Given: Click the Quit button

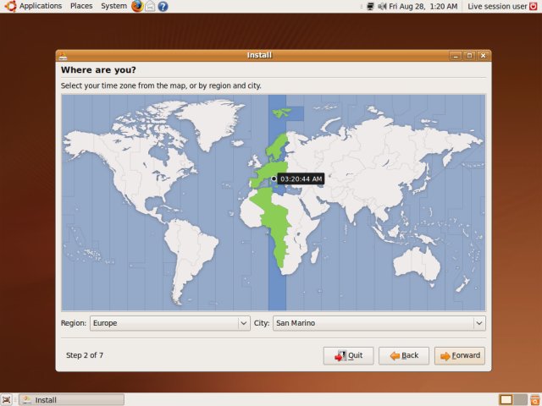Looking at the screenshot, I should point(348,355).
